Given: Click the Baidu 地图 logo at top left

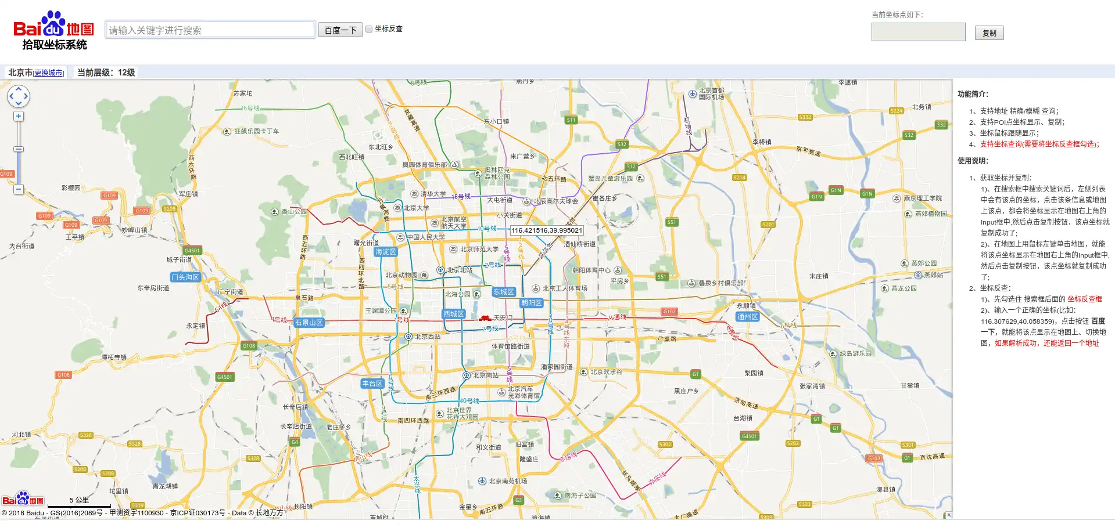Looking at the screenshot, I should 53,30.
